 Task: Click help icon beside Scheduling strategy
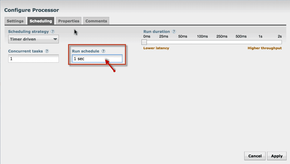[53, 32]
